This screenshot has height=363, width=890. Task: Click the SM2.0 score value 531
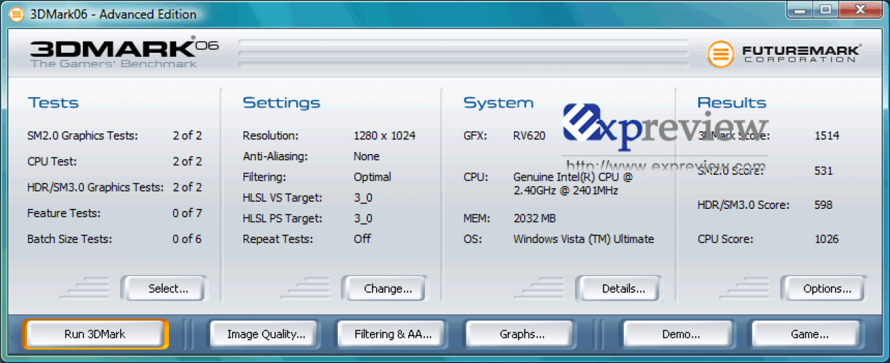click(823, 170)
